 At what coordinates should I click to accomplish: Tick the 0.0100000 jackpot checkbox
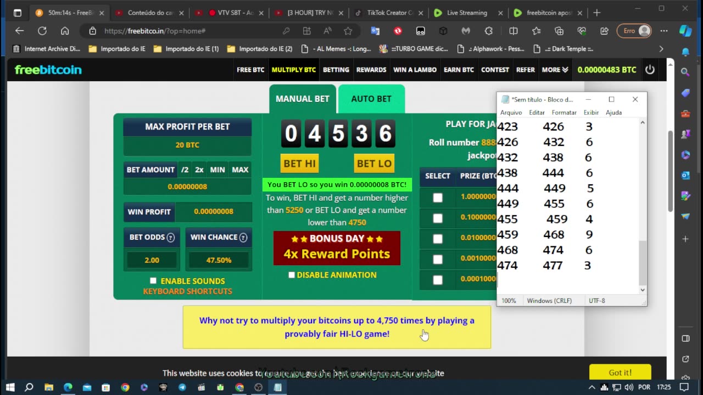(438, 239)
